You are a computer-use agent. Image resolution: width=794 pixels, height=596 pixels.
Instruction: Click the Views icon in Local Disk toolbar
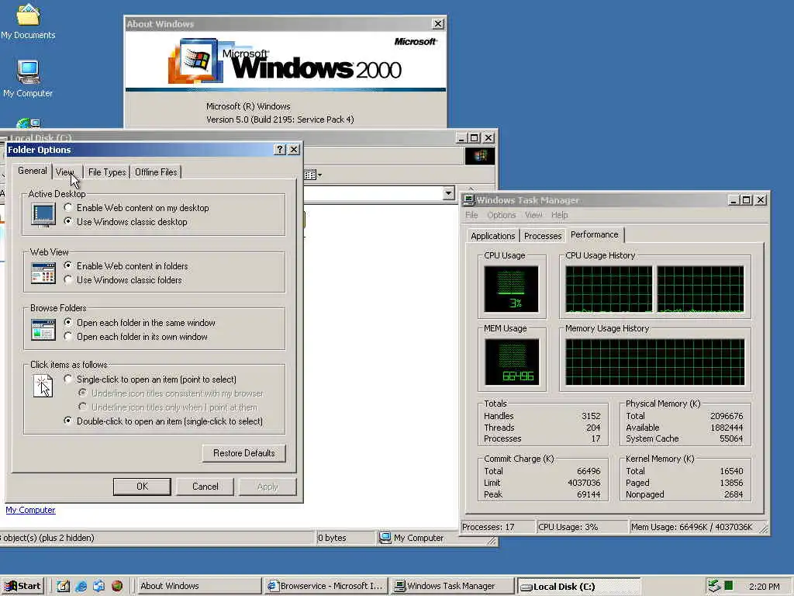point(310,175)
